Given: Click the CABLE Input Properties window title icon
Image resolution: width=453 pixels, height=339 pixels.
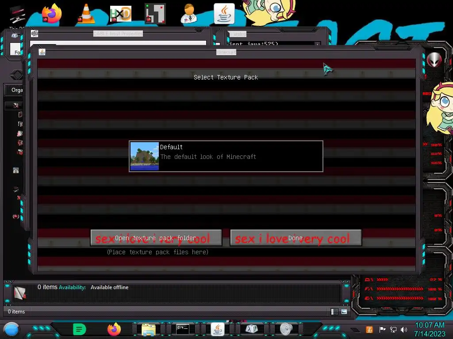Looking at the screenshot, I should (x=35, y=34).
